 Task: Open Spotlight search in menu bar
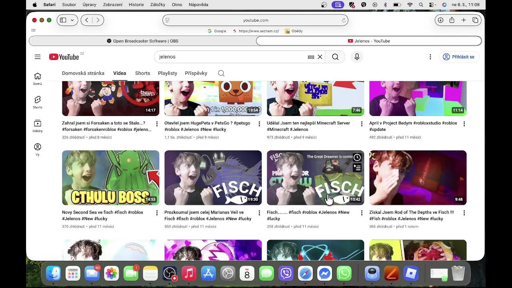coord(421,5)
